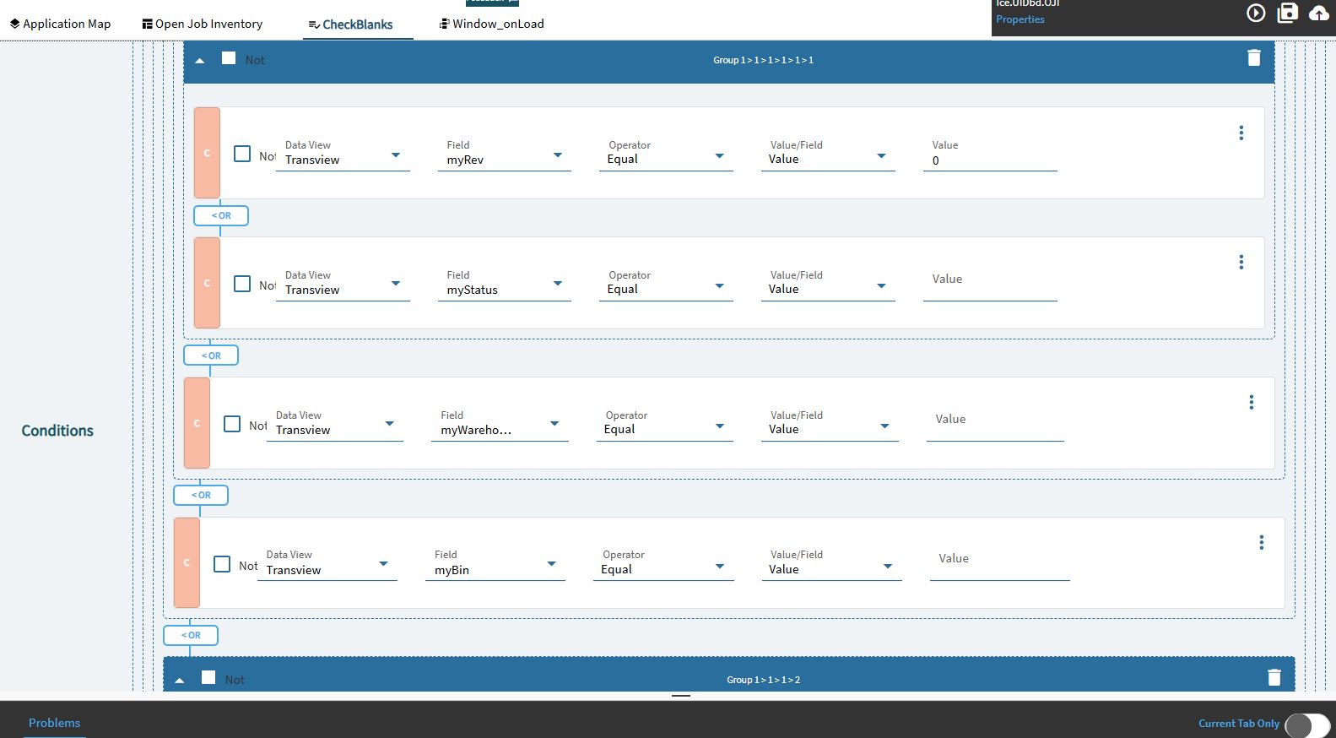Toggle Not checkbox for Group 1>1>1>2
Screen dimensions: 1336x738
[208, 677]
